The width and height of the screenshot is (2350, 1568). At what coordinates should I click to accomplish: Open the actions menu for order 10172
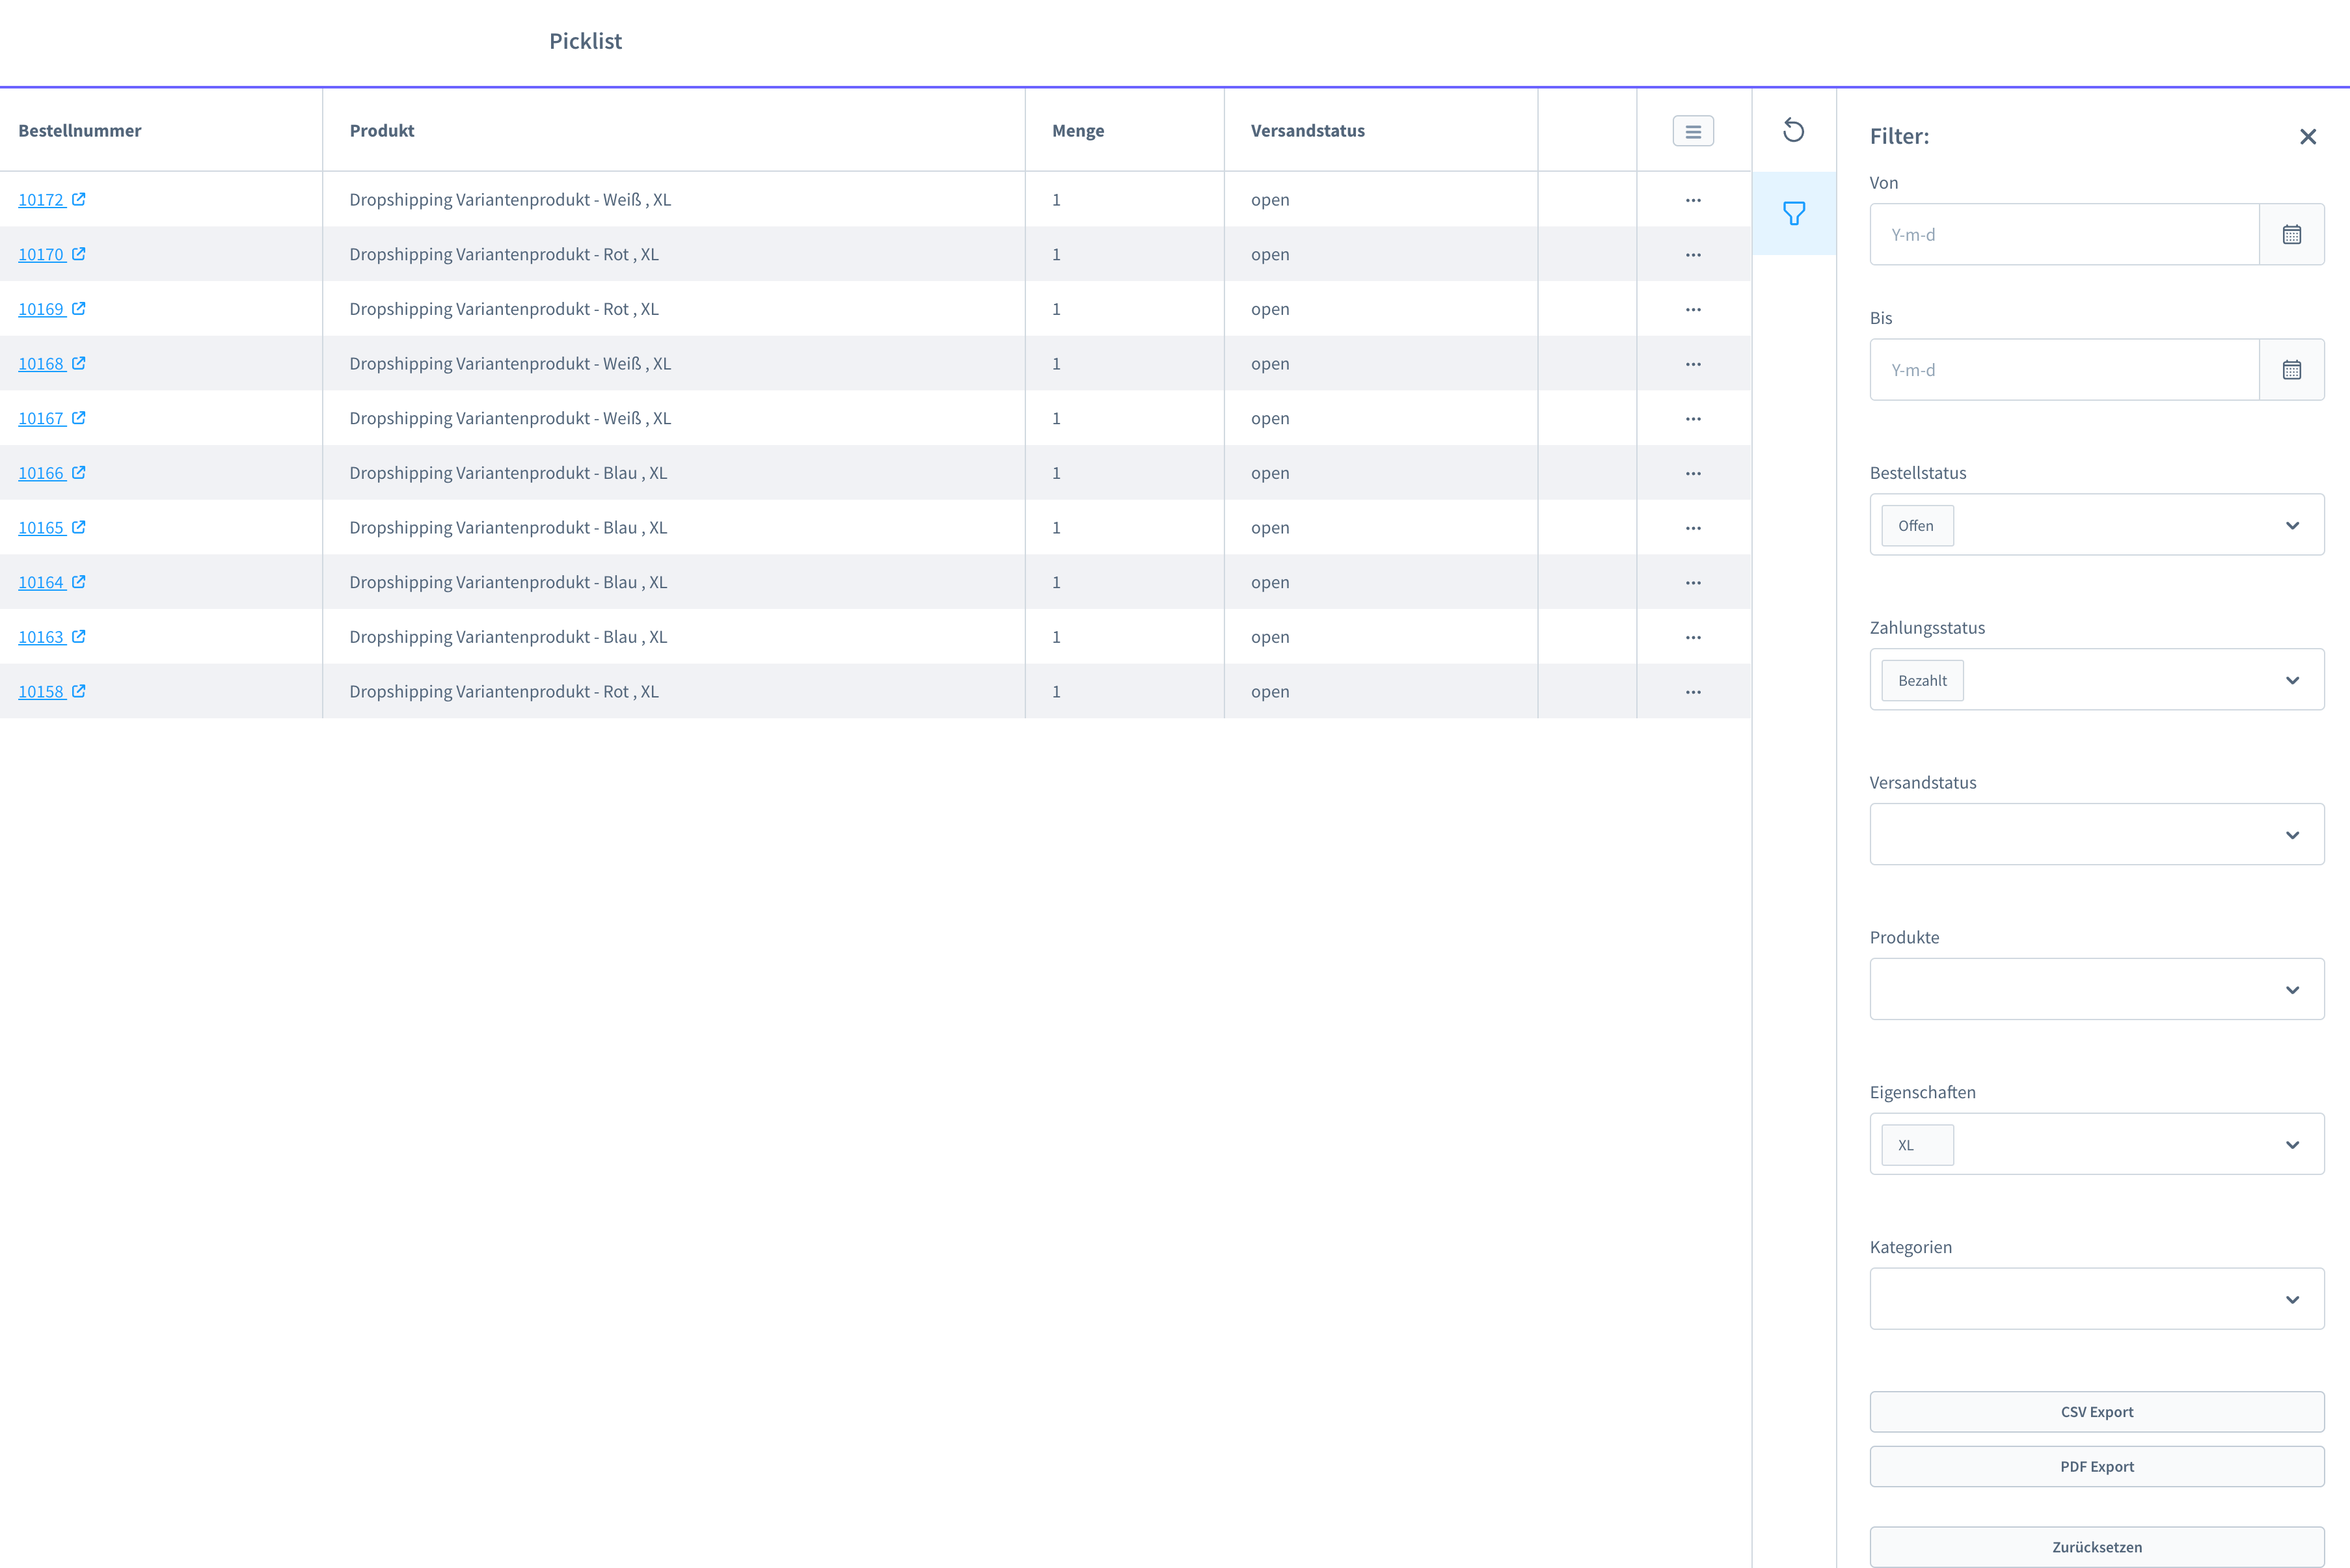[1693, 200]
